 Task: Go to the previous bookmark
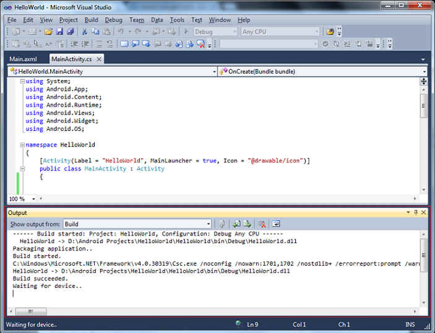[136, 44]
